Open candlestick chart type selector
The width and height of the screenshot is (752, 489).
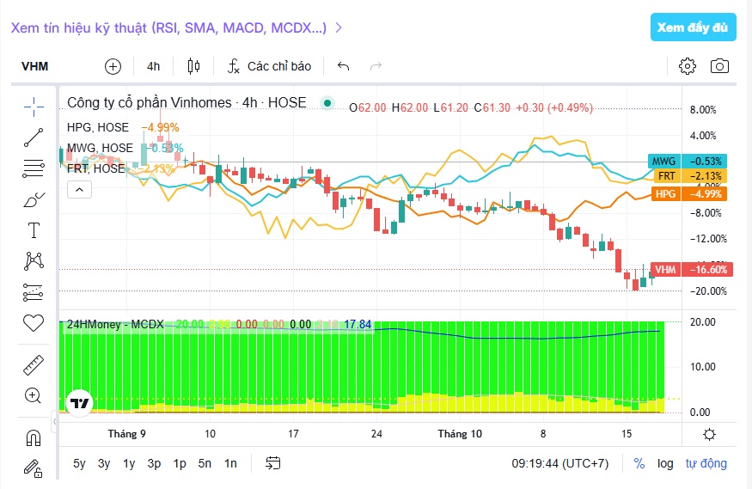tap(193, 66)
